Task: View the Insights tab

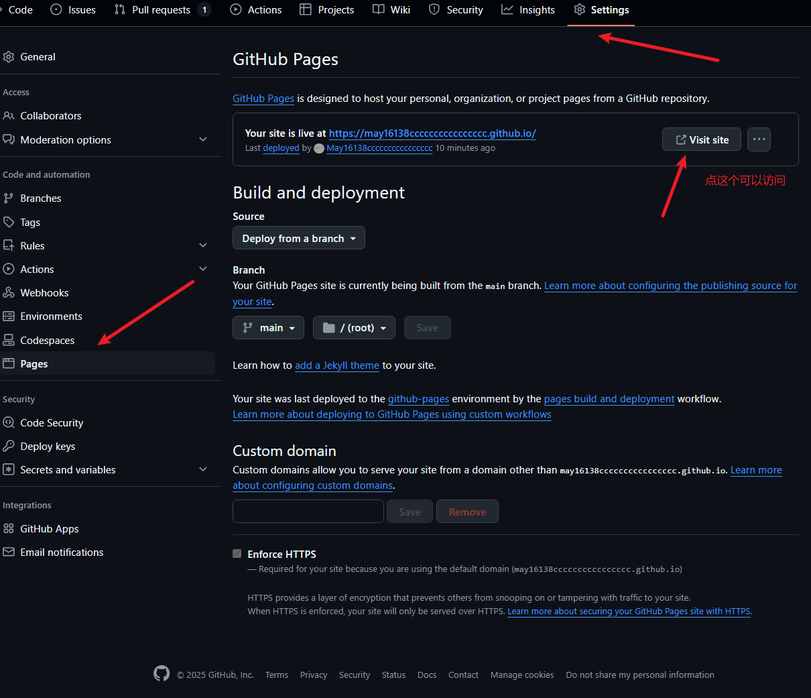Action: (528, 9)
